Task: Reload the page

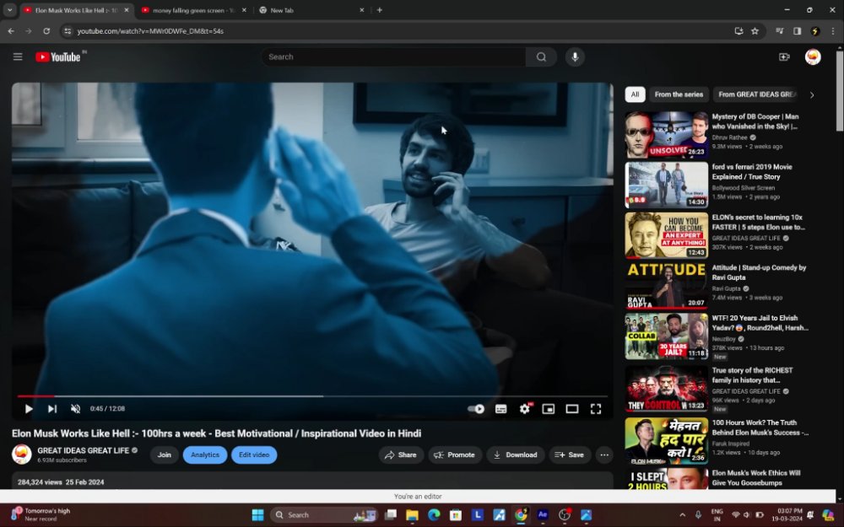Action: click(x=46, y=31)
